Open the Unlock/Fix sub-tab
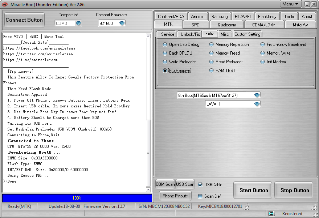 pos(190,34)
